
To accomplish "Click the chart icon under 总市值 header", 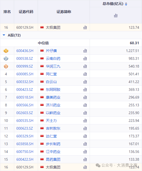I will pyautogui.click(x=116, y=15).
